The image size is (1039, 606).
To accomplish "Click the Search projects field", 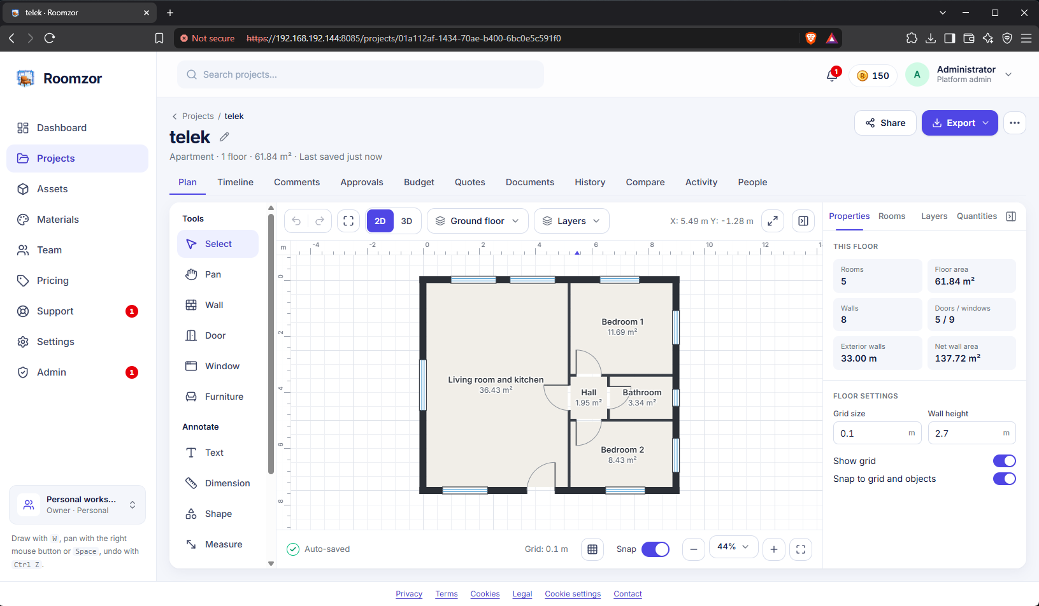I will pyautogui.click(x=361, y=74).
